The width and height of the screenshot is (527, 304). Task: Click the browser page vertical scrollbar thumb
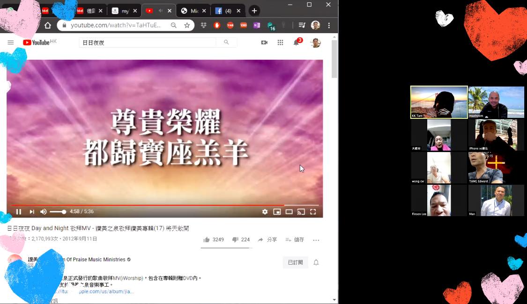point(334,59)
